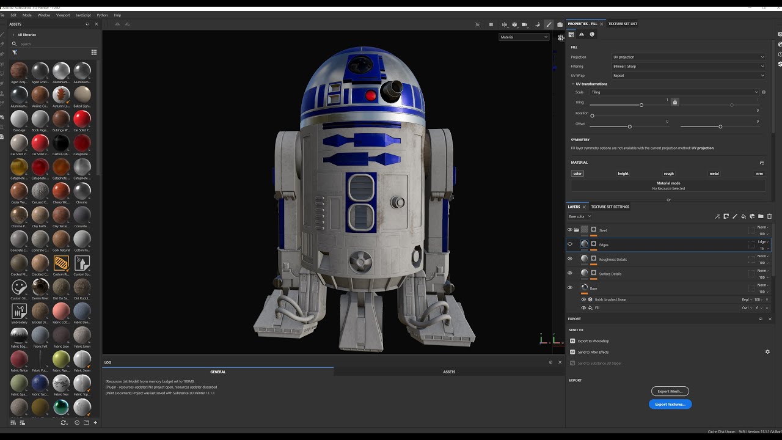Adjust the first Tiling slider handle
782x440 pixels.
pos(641,105)
